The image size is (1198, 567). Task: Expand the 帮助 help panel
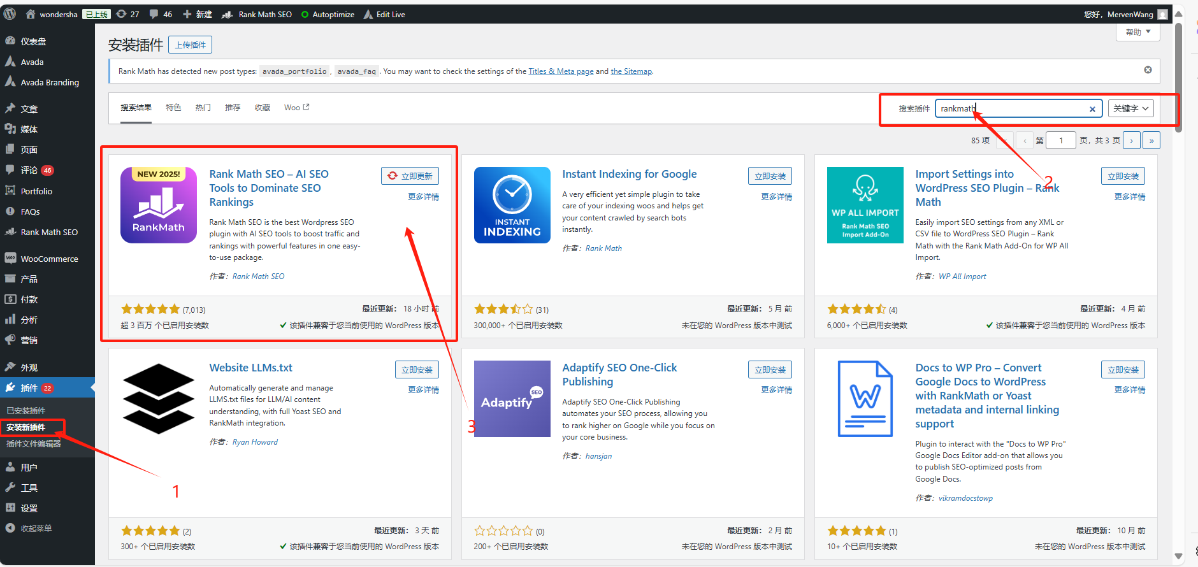1138,32
